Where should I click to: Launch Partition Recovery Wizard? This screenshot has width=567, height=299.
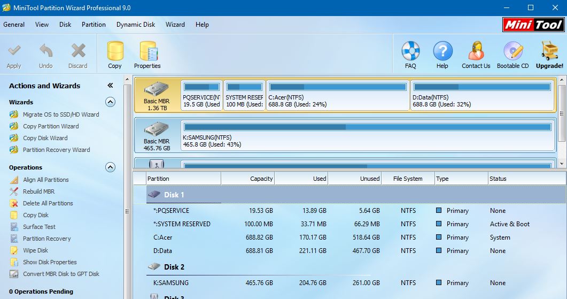tap(57, 150)
